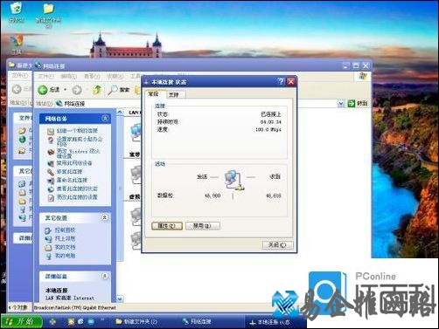Click the Close button at dialog bottom
Screen dimensions: 439x329
[277, 245]
